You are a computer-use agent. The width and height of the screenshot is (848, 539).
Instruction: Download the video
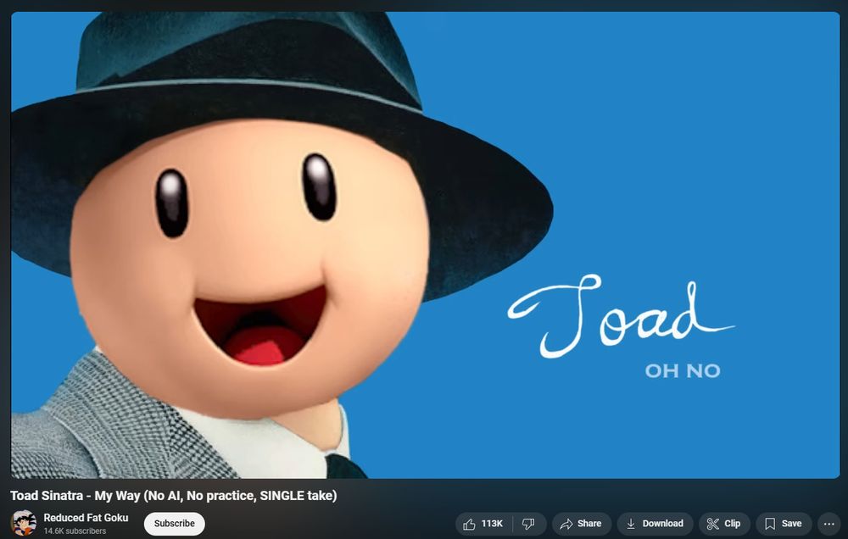click(x=655, y=524)
